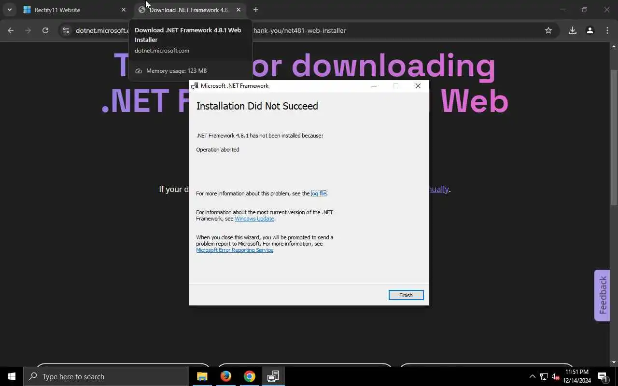Click the taskbar search box
618x386 pixels.
pos(106,376)
